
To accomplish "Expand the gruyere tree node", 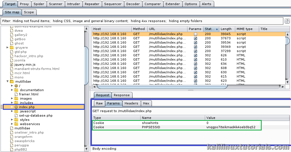I will click(x=8, y=48).
